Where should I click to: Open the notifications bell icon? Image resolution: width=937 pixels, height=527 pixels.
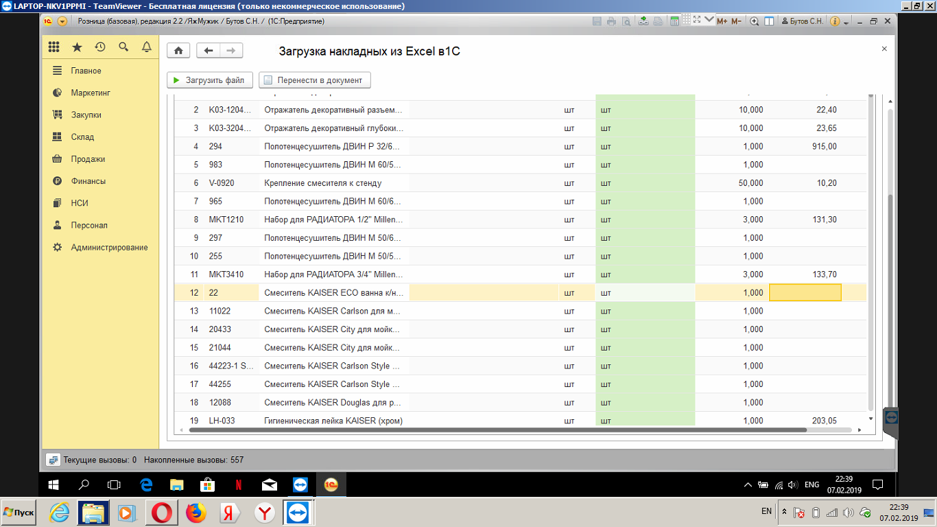[146, 47]
